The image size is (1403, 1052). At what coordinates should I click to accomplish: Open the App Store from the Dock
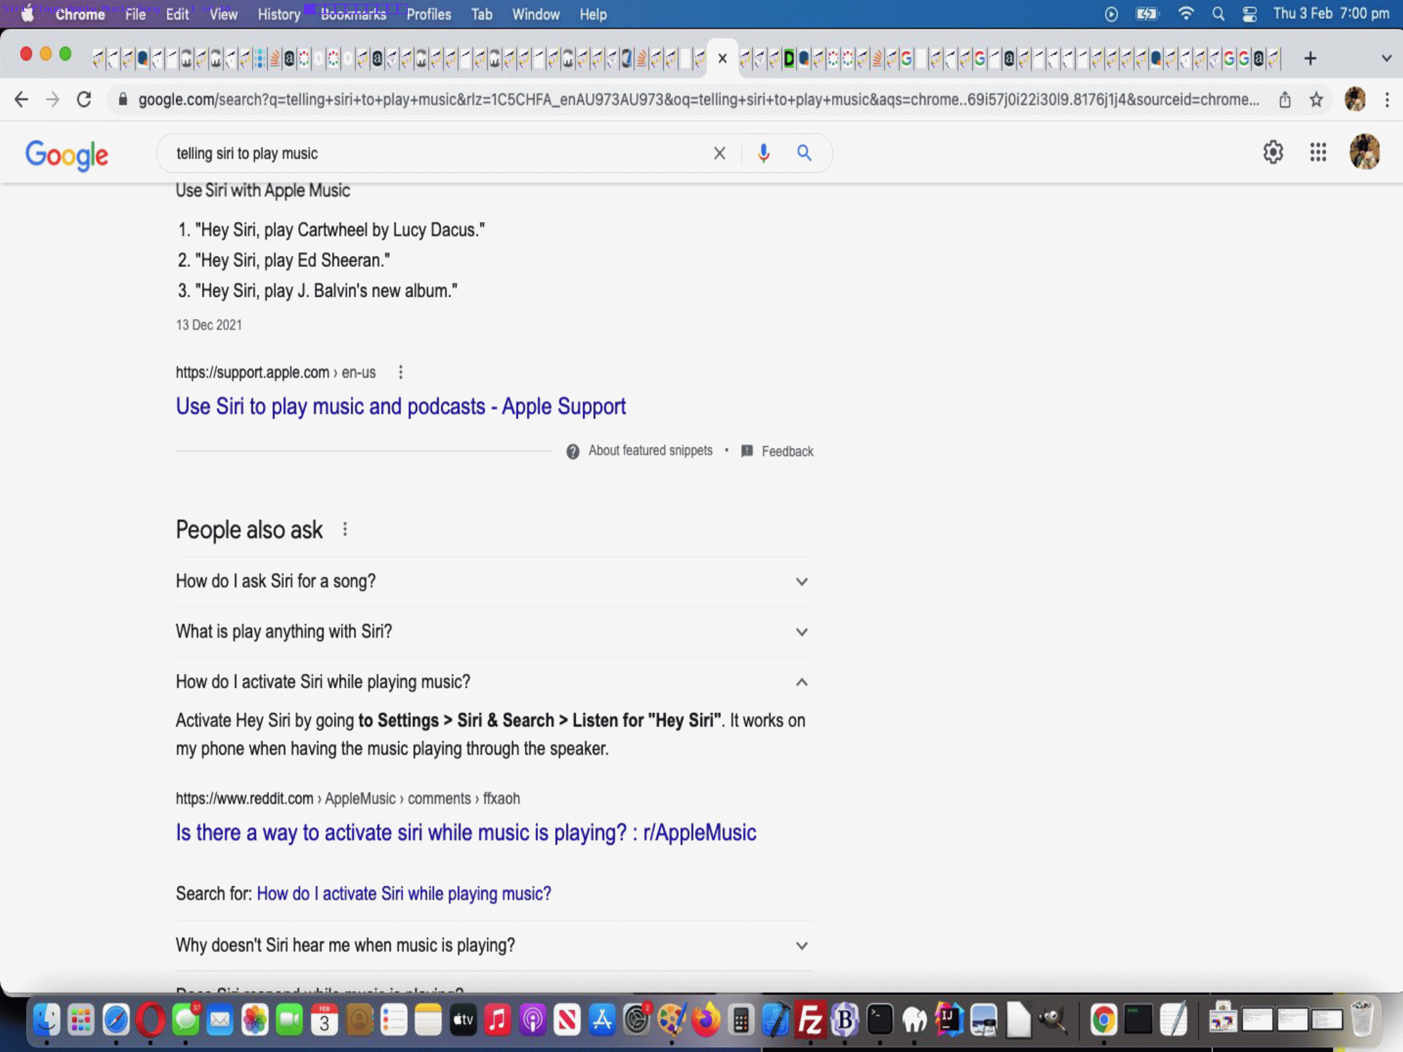pyautogui.click(x=602, y=1020)
